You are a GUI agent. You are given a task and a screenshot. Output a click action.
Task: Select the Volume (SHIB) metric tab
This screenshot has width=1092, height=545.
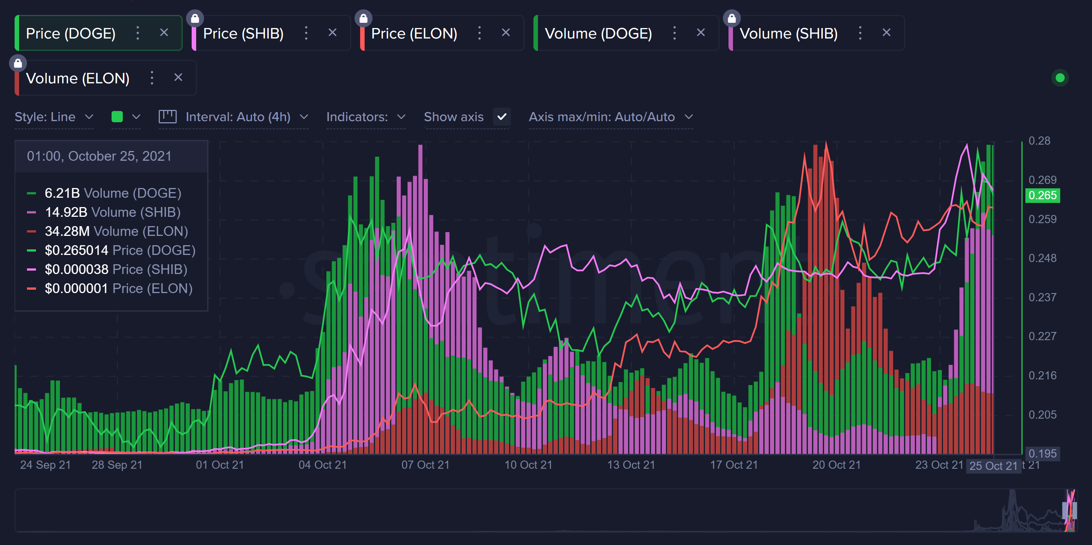point(788,33)
